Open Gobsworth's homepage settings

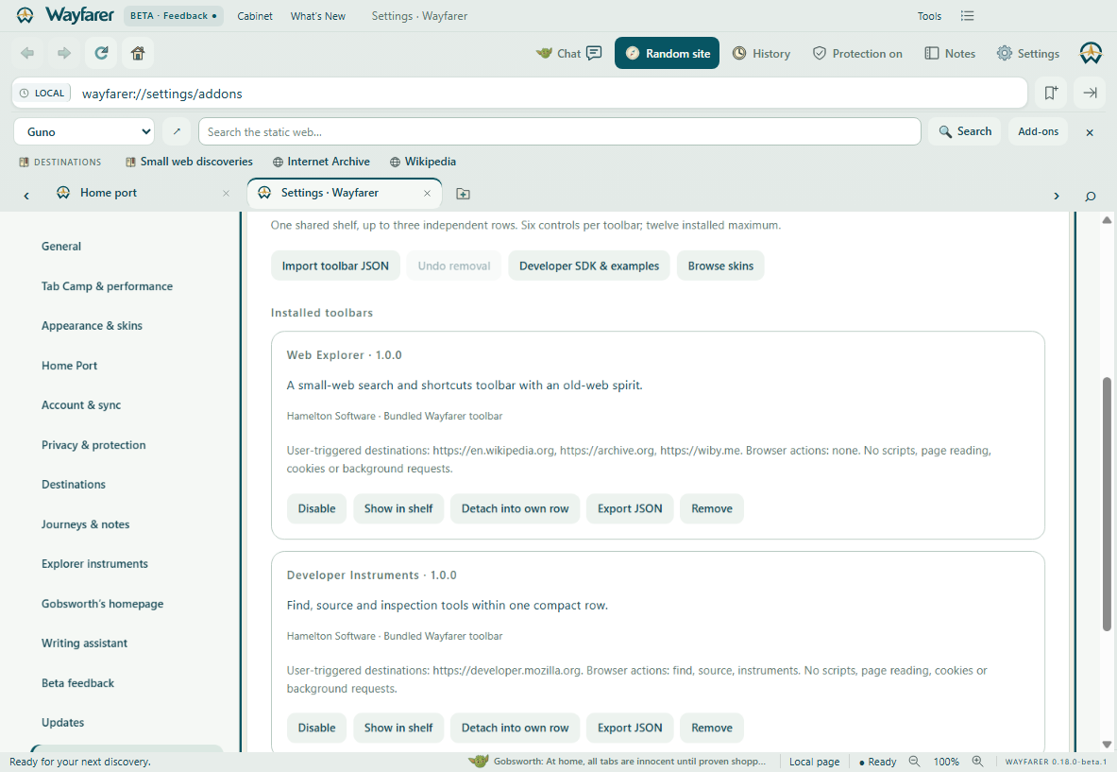pyautogui.click(x=103, y=604)
